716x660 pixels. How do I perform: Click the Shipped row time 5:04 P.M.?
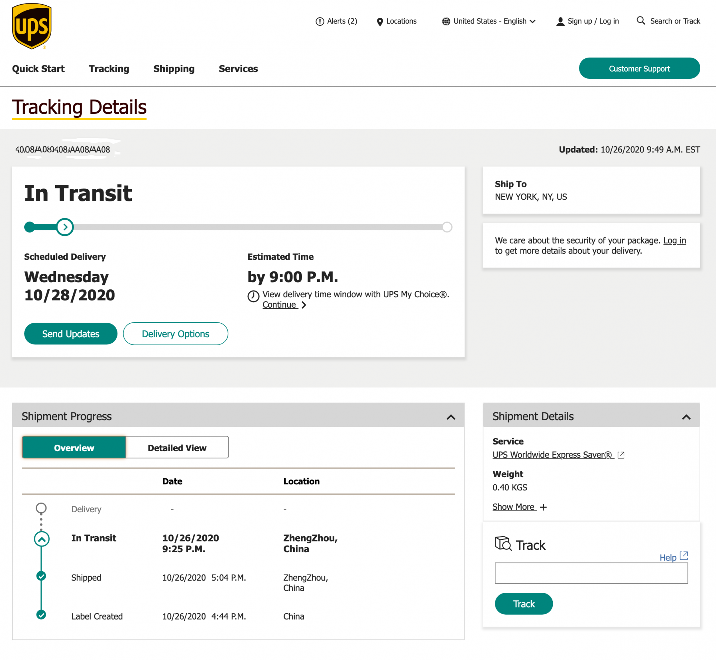click(229, 578)
